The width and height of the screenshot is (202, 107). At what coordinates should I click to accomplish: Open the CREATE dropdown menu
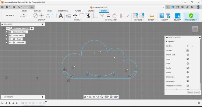(x=41, y=20)
